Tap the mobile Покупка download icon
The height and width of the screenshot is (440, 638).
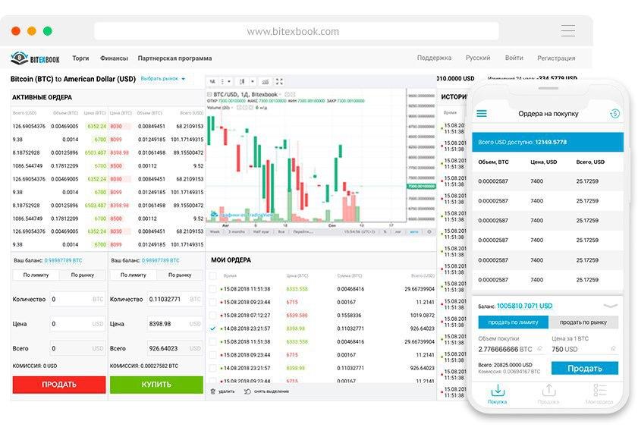click(x=497, y=391)
